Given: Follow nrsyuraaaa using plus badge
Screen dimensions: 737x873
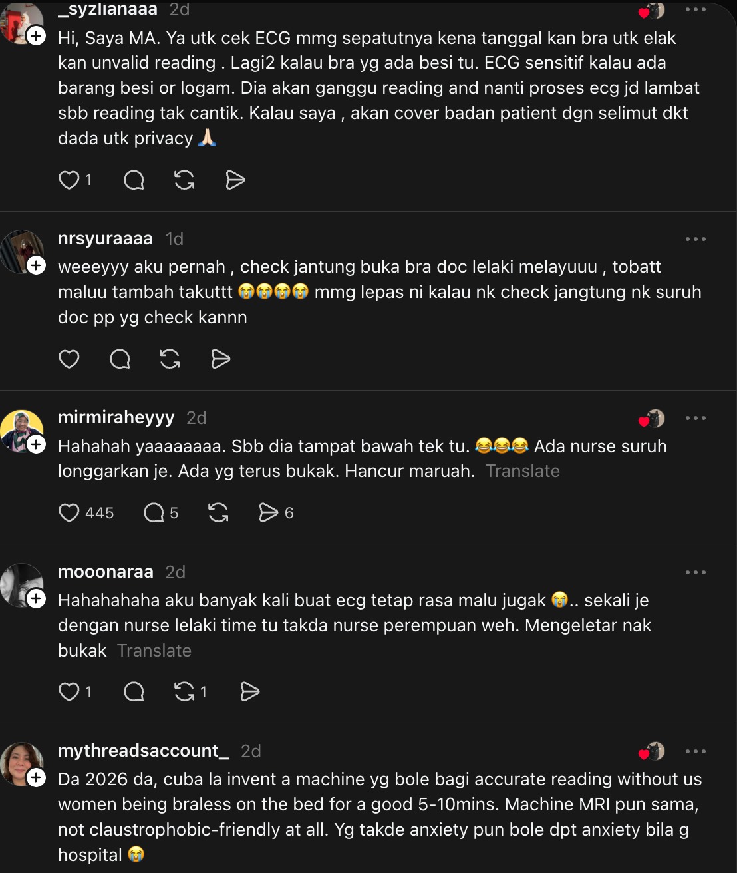Looking at the screenshot, I should coord(36,265).
